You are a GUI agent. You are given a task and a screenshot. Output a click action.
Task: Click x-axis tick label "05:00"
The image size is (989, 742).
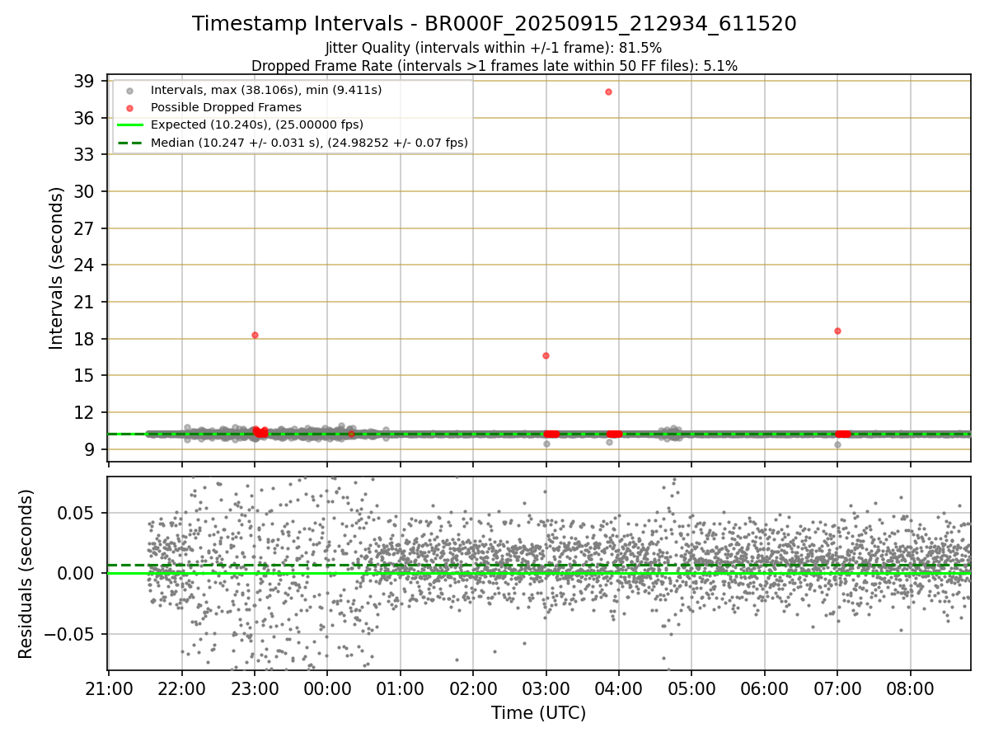point(691,688)
